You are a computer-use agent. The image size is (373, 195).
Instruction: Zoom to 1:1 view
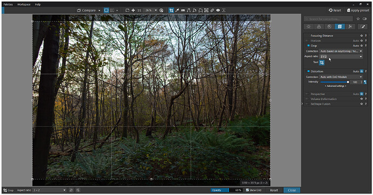click(139, 10)
